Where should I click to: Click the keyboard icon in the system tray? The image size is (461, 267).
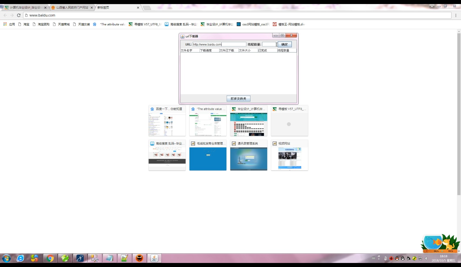(373, 258)
